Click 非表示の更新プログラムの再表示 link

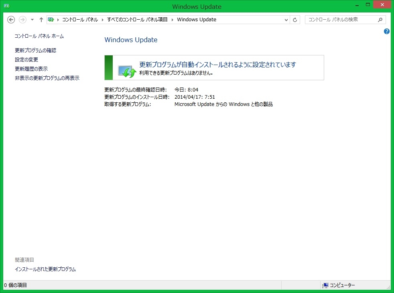(47, 78)
